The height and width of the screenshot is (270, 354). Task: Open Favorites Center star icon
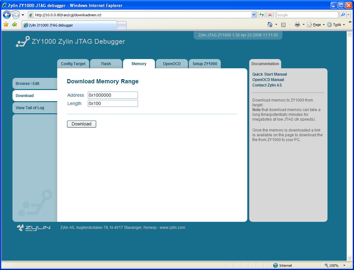(6, 24)
